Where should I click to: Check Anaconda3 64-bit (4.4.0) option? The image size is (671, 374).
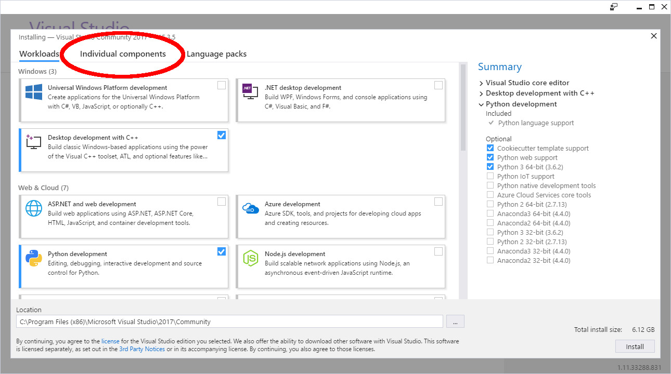coord(490,213)
